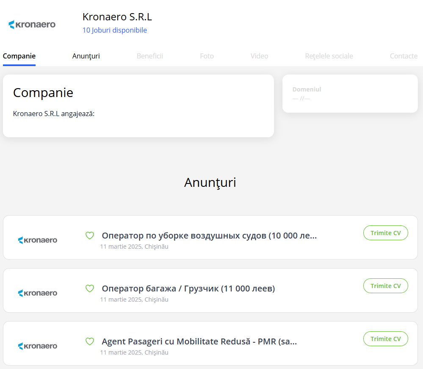423x369 pixels.
Task: Go to the Video tab
Action: coord(259,56)
